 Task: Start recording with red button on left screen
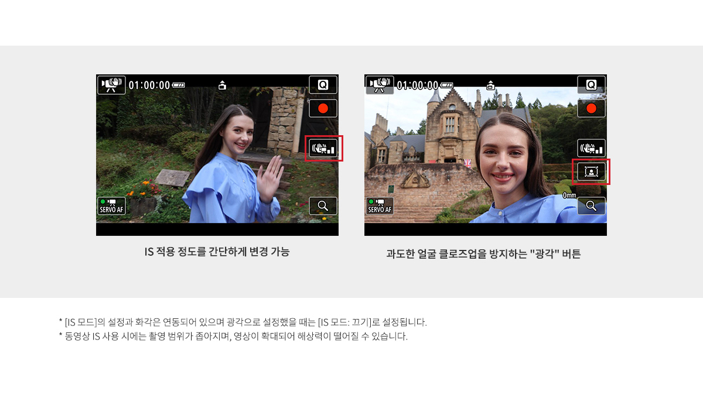click(323, 108)
